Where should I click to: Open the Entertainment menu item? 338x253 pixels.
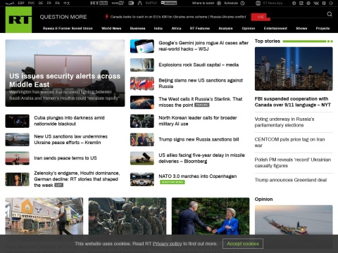[275, 28]
